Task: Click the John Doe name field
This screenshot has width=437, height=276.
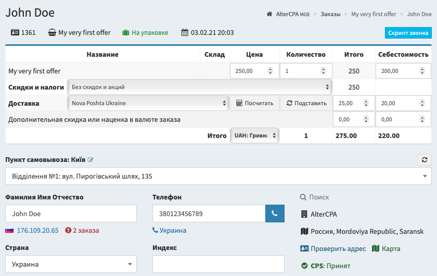Action: tap(71, 214)
